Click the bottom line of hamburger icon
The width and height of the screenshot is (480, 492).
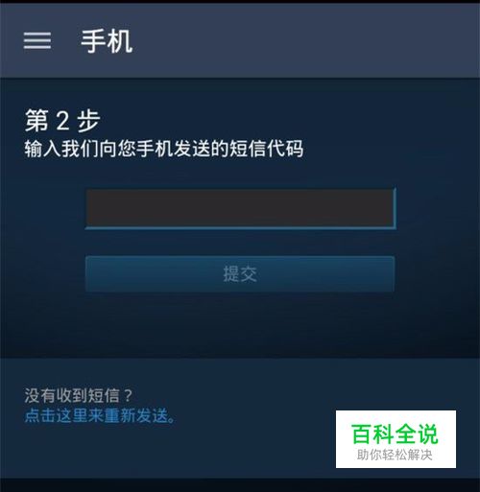[x=37, y=48]
